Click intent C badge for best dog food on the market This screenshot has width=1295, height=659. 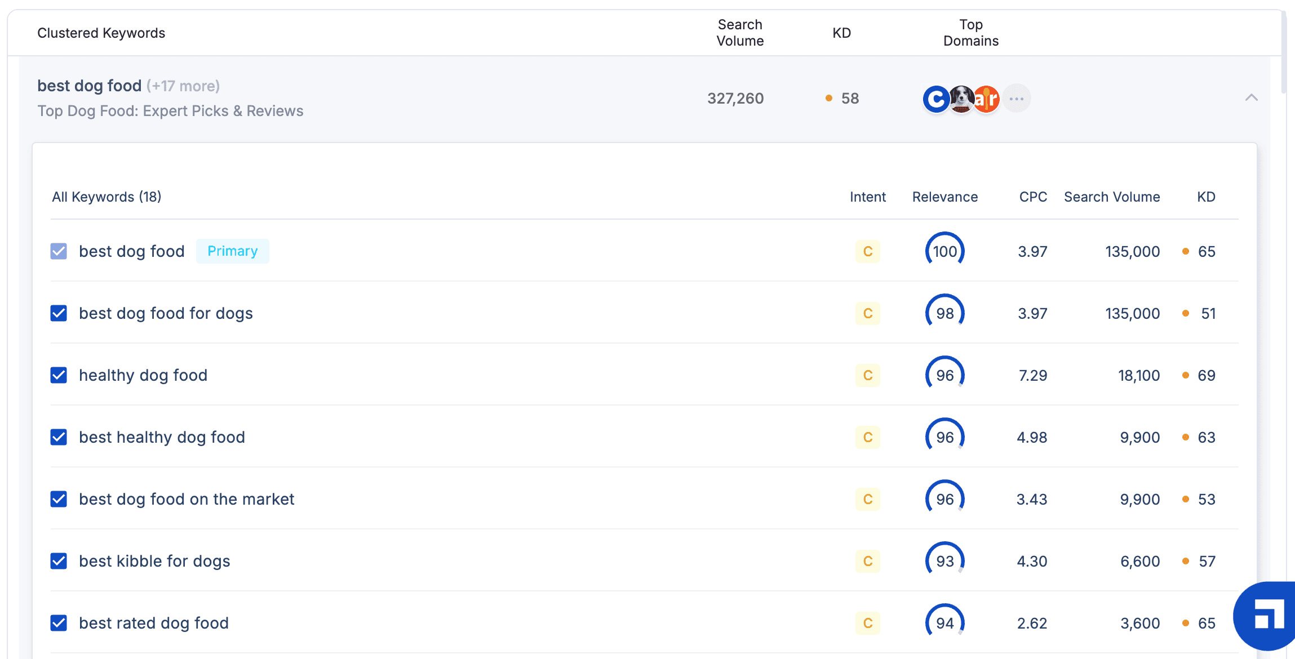click(868, 499)
